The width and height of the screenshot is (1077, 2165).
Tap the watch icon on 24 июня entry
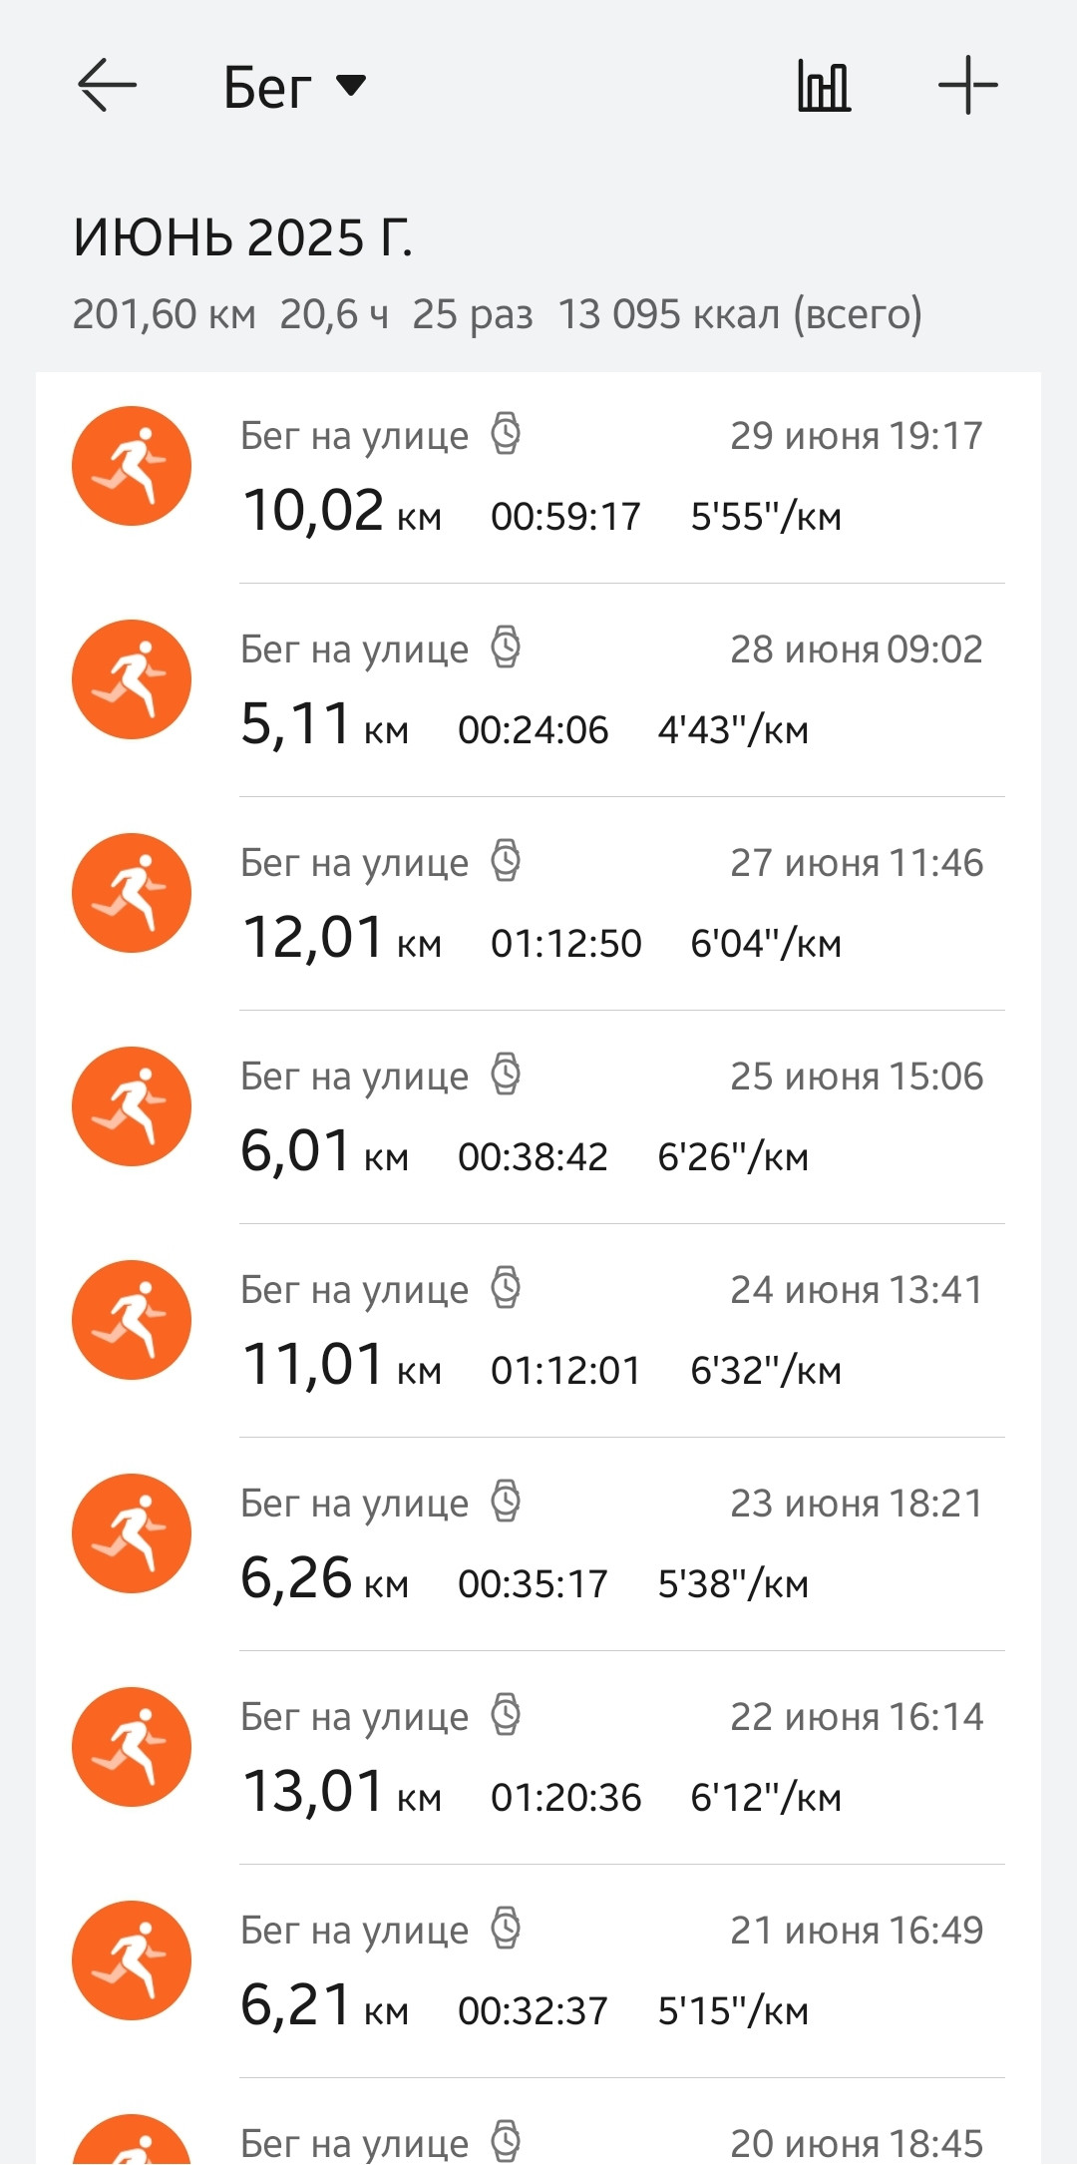507,1288
